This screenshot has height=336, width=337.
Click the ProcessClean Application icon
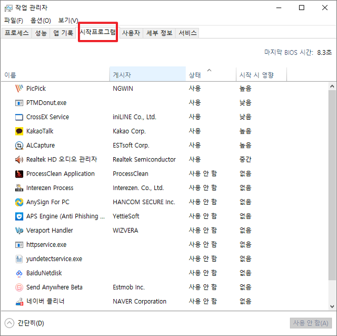click(x=19, y=174)
